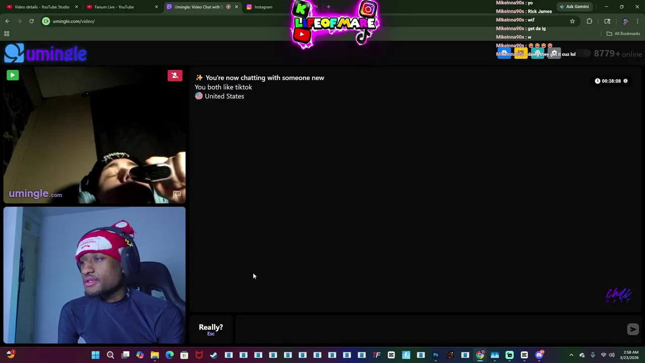Open Microsoft Store from the taskbar
Image resolution: width=645 pixels, height=363 pixels.
(184, 355)
